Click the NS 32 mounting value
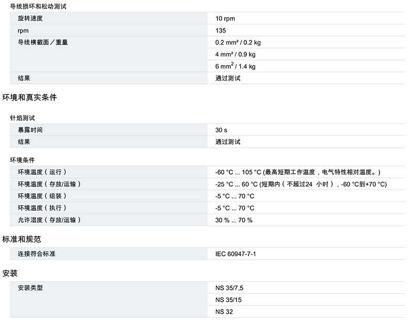Image resolution: width=408 pixels, height=322 pixels. [x=224, y=312]
